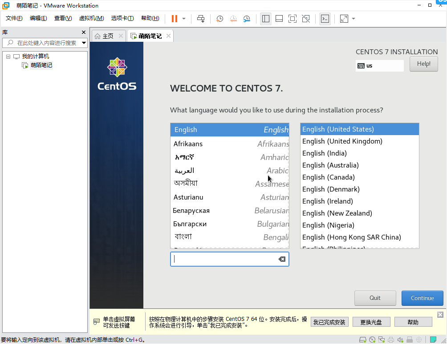Open the 文件(F) menu
Image resolution: width=447 pixels, height=344 pixels.
point(14,18)
